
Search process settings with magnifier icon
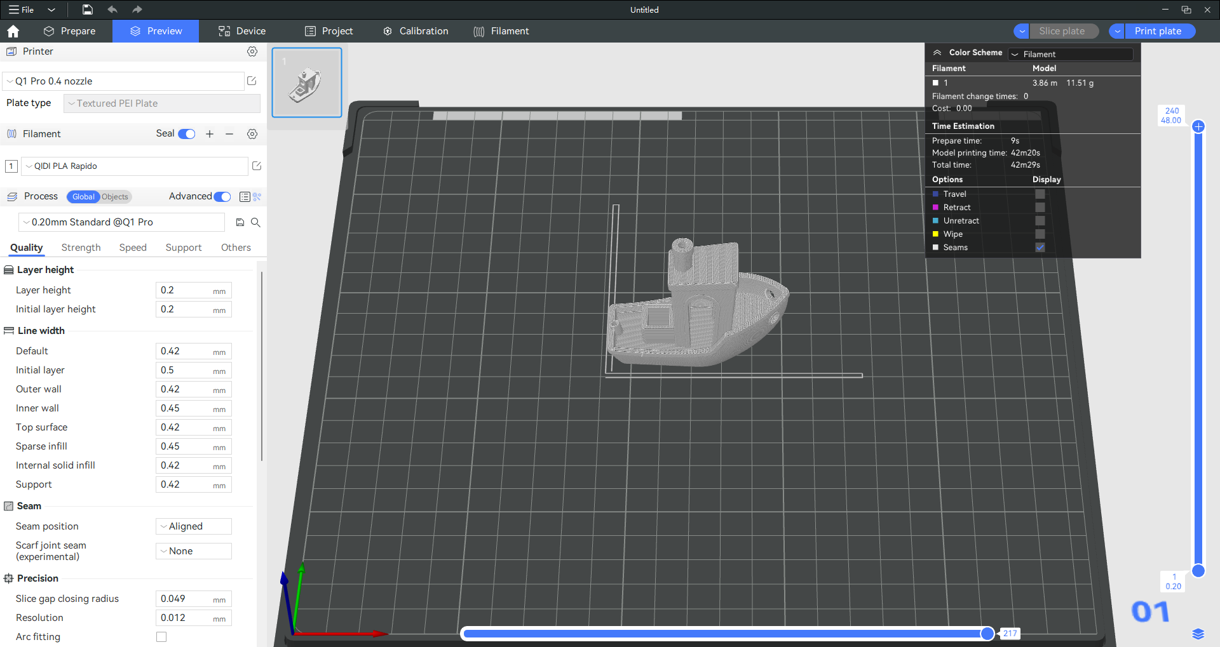255,222
